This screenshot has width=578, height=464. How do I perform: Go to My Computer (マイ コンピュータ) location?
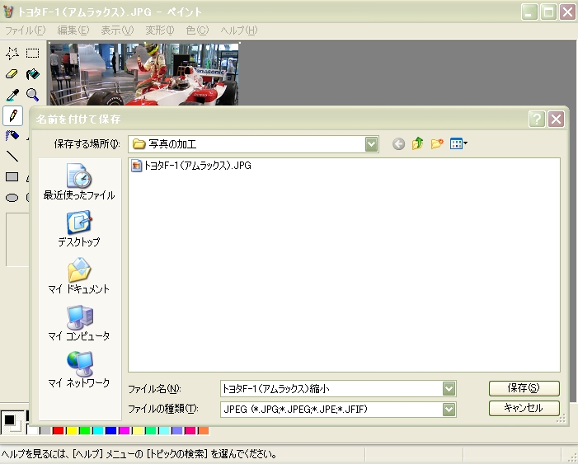(x=79, y=323)
